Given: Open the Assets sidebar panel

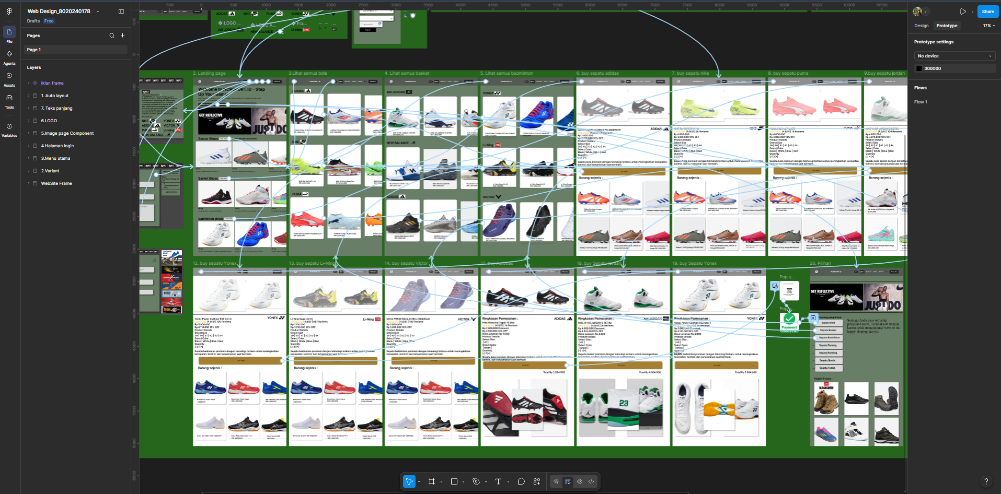Looking at the screenshot, I should pos(9,79).
